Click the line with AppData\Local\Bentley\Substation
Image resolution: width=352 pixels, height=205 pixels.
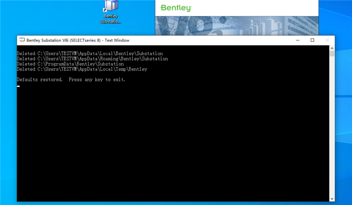click(x=90, y=54)
